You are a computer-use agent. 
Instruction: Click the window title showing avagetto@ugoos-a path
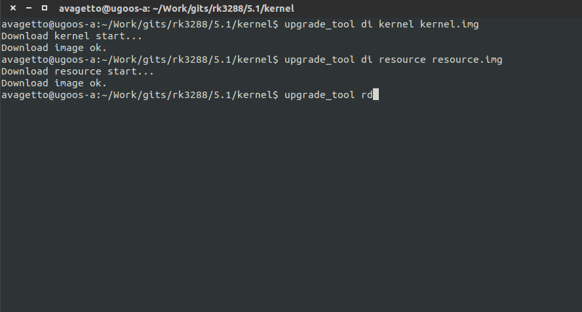coord(176,9)
